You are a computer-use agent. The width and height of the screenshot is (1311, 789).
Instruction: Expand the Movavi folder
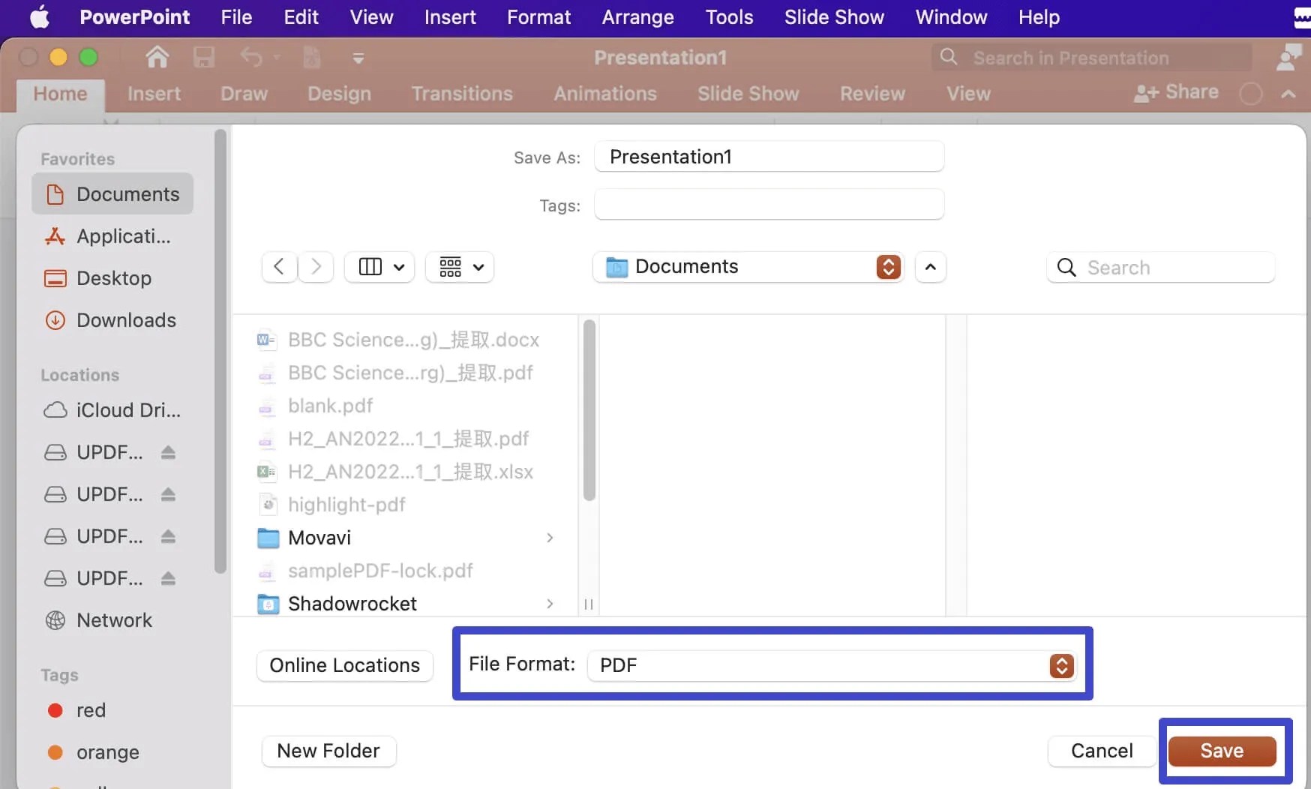pos(550,538)
